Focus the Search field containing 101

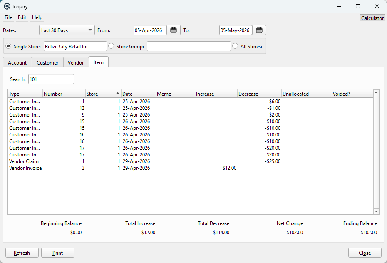click(51, 79)
